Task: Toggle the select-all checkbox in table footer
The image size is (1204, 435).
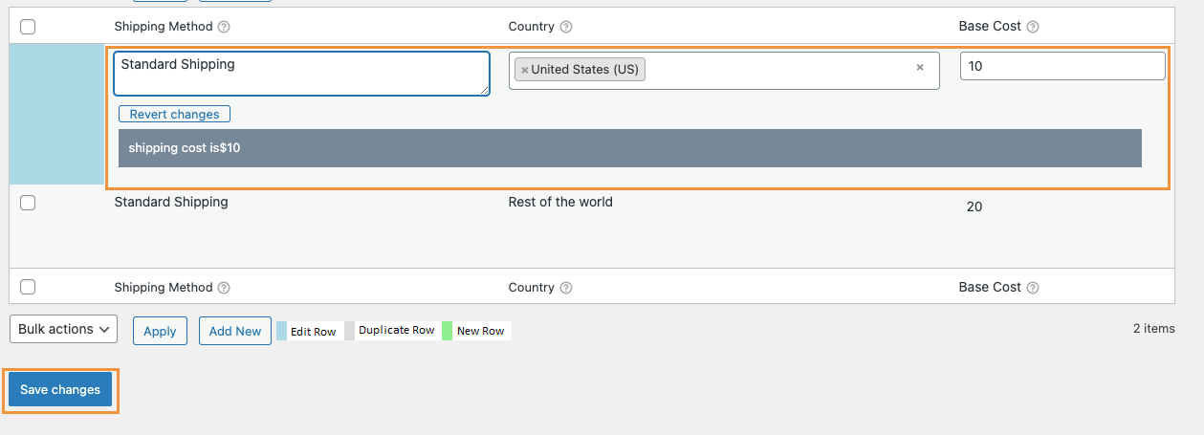Action: pos(28,288)
